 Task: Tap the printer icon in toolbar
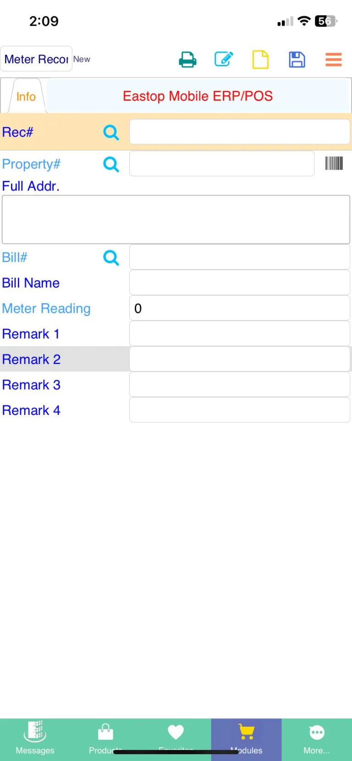pyautogui.click(x=187, y=60)
